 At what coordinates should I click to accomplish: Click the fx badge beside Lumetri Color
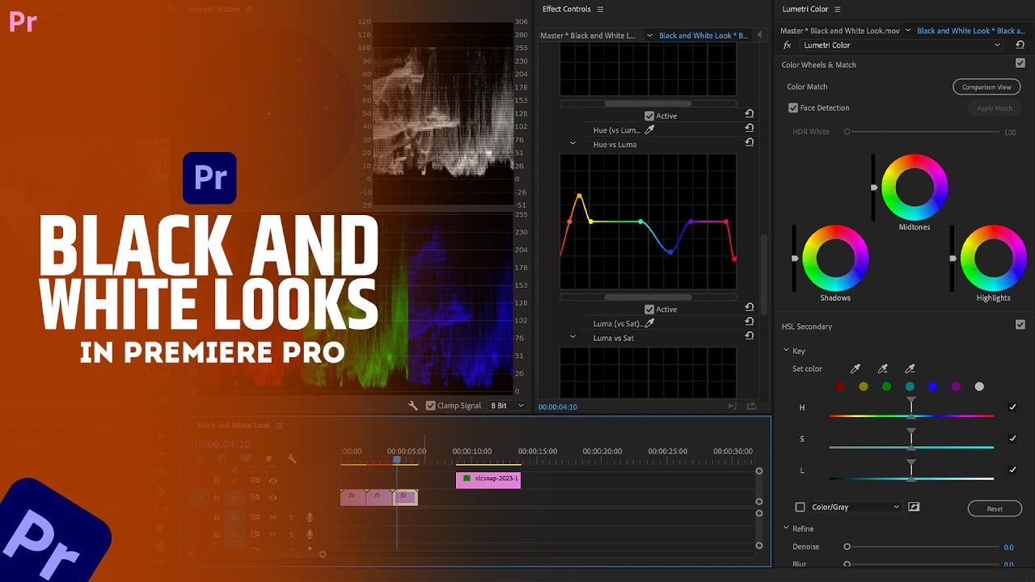(787, 45)
